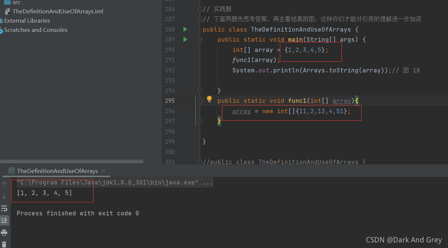448x248 pixels.
Task: Click "func1(array)" call on line 291
Action: click(x=255, y=60)
